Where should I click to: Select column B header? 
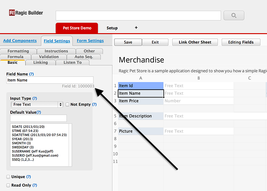pos(199,78)
